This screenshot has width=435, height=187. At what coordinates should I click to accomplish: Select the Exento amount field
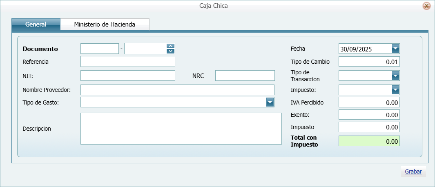(x=369, y=115)
